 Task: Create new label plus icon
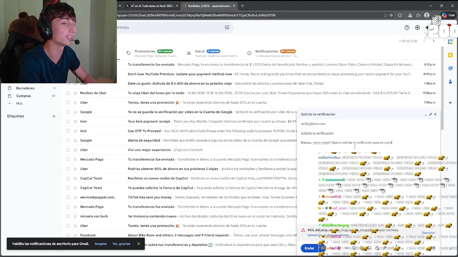tap(54, 116)
